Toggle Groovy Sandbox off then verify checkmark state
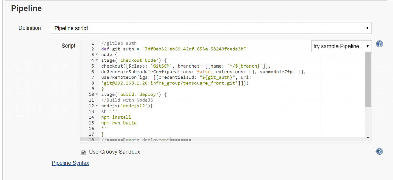The image size is (393, 180). 83,152
